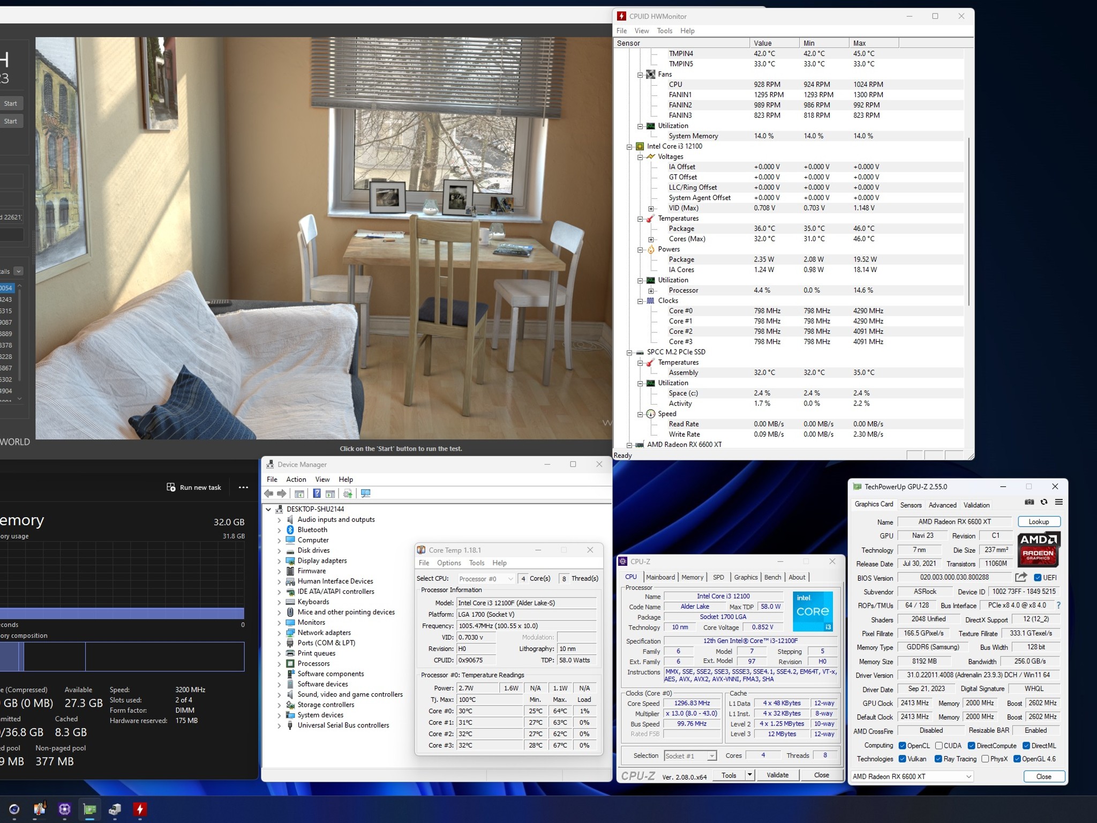Viewport: 1097px width, 823px height.
Task: Click the Lookup button in GPU-Z
Action: tap(1038, 521)
